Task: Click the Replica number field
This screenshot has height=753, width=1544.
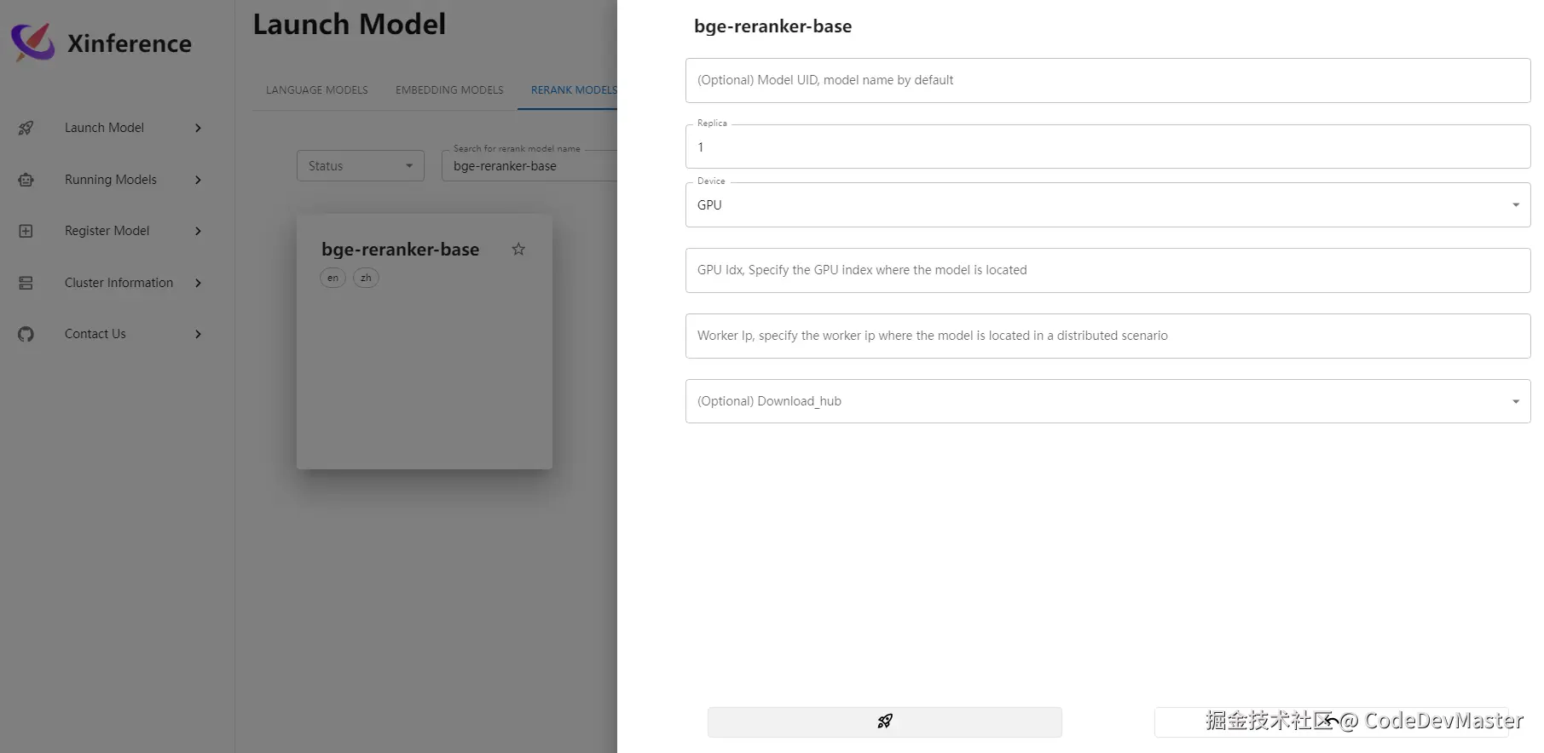Action: (x=1107, y=147)
